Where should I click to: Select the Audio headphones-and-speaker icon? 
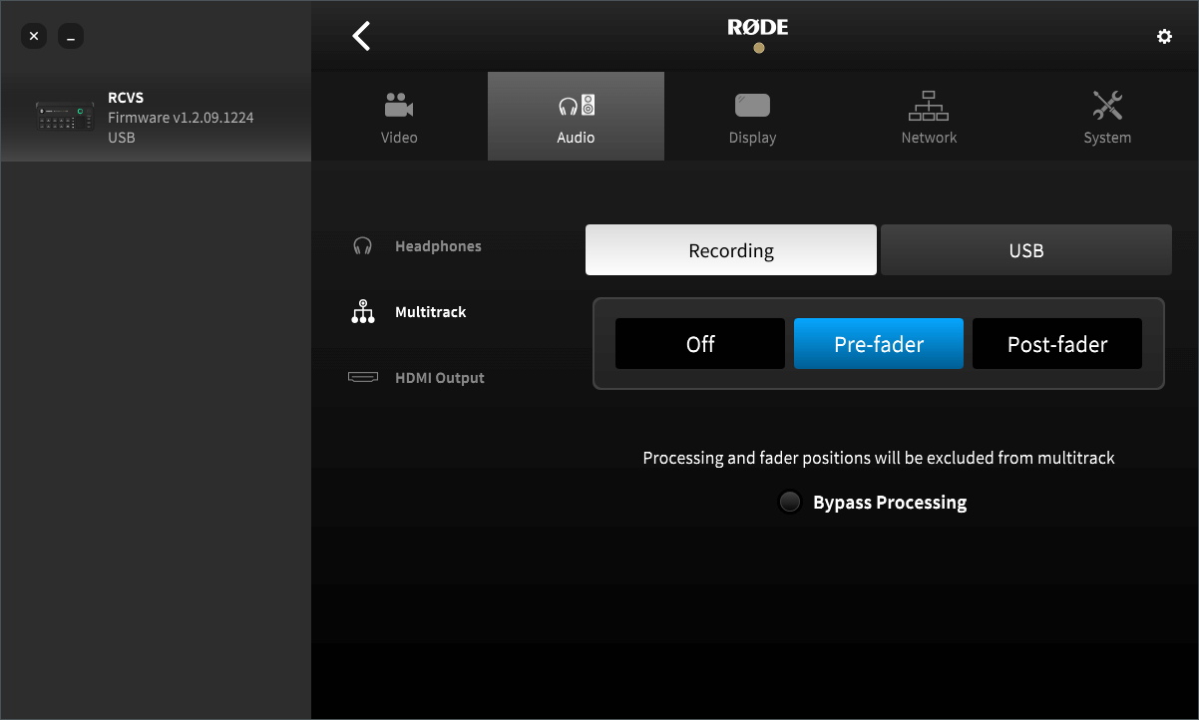[576, 105]
